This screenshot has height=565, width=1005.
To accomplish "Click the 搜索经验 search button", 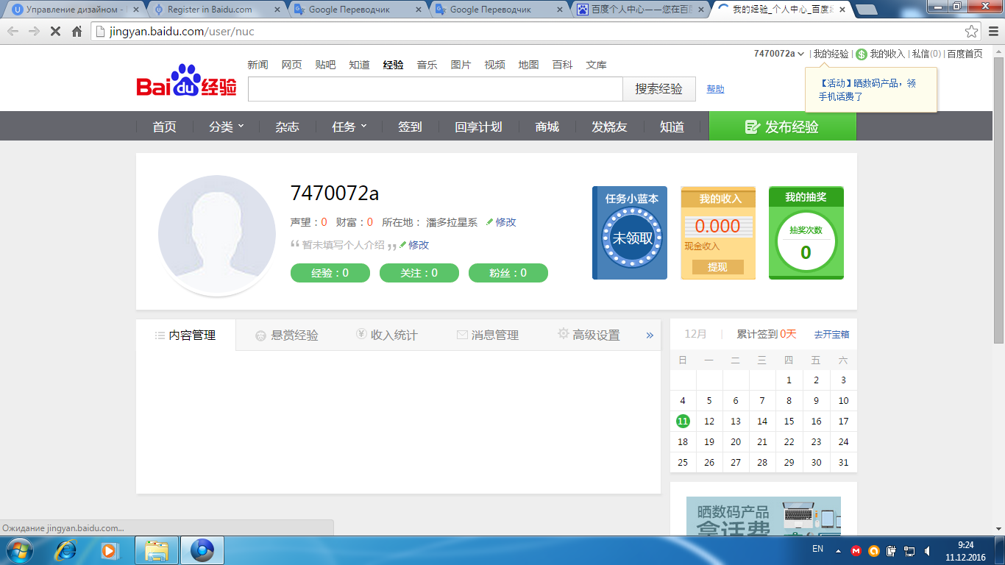I will [x=659, y=89].
